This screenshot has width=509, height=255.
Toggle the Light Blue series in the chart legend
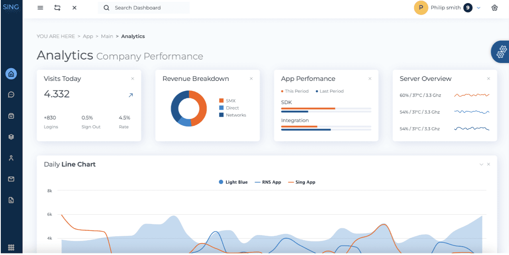point(233,182)
